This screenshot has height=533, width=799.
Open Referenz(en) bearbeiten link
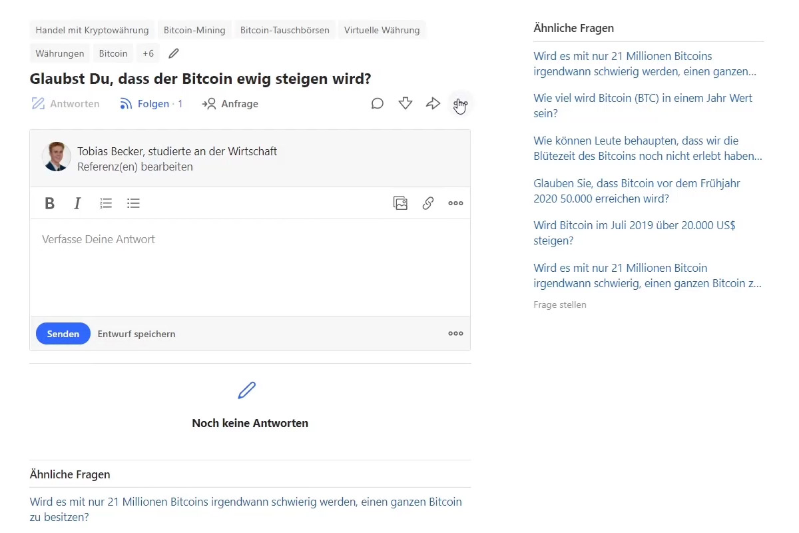pos(135,167)
